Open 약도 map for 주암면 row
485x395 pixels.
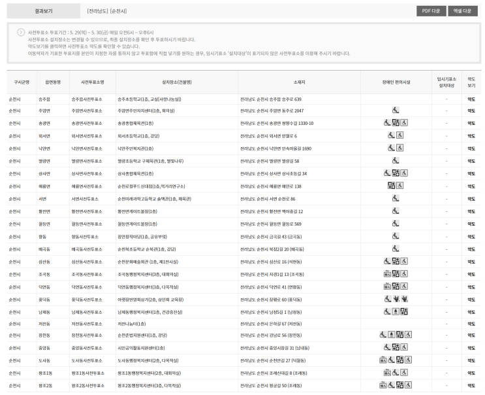coord(471,111)
